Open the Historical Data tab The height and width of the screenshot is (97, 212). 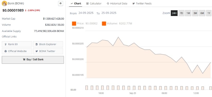tap(117, 4)
